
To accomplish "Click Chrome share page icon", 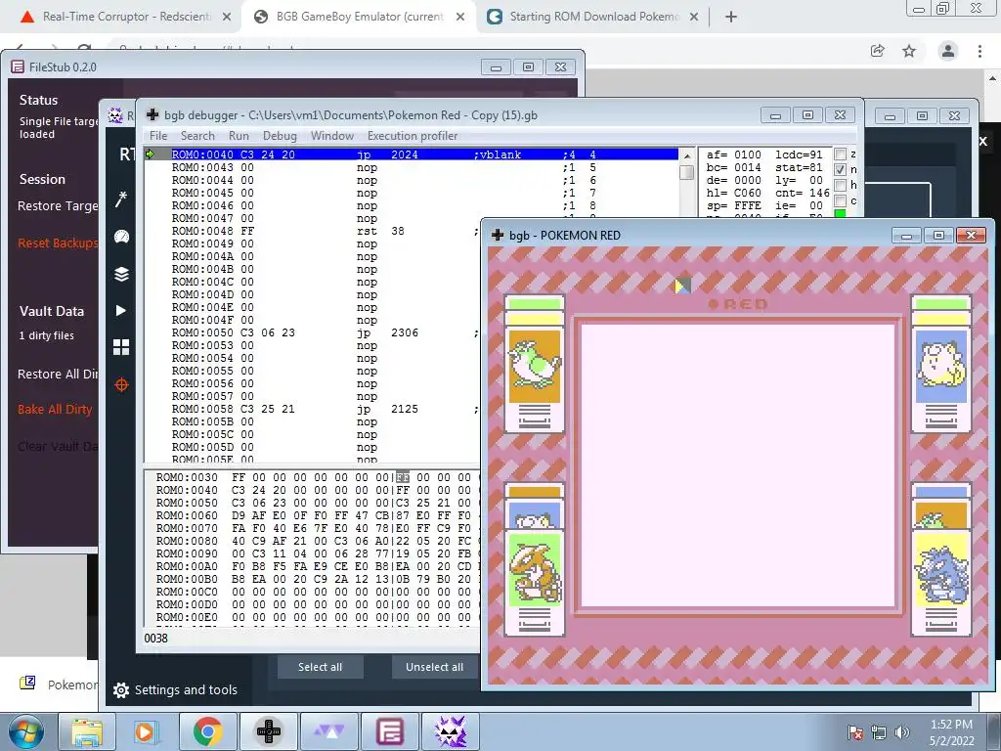I will [878, 51].
